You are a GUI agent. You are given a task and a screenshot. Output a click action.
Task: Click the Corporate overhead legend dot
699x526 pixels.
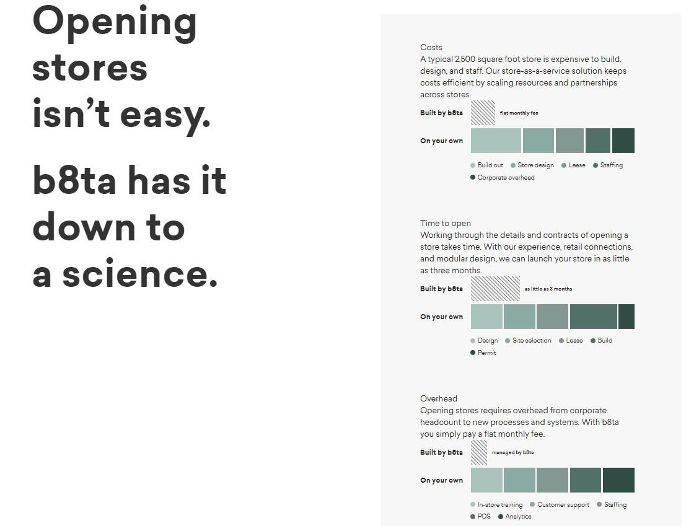point(473,177)
